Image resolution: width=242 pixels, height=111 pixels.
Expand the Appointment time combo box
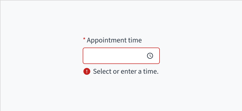click(150, 56)
